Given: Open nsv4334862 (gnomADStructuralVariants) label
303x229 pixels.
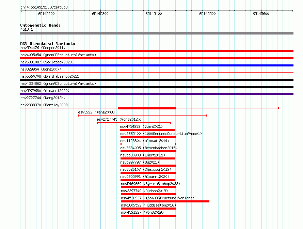Looking at the screenshot, I should (x=58, y=83).
